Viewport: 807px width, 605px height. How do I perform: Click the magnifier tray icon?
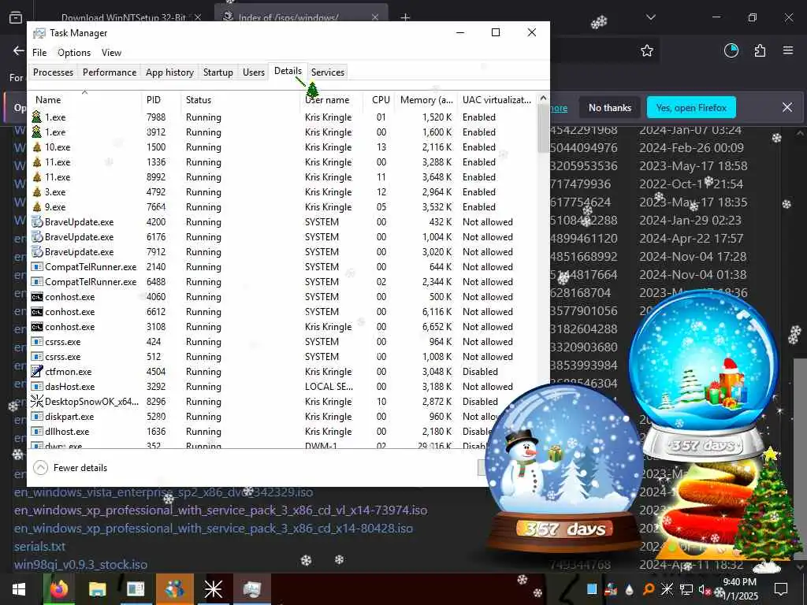coord(649,589)
